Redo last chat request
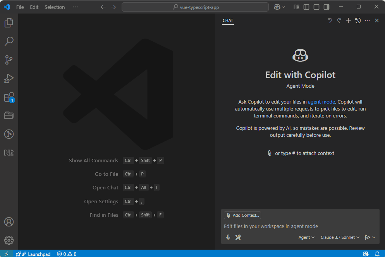The width and height of the screenshot is (385, 257). [339, 20]
